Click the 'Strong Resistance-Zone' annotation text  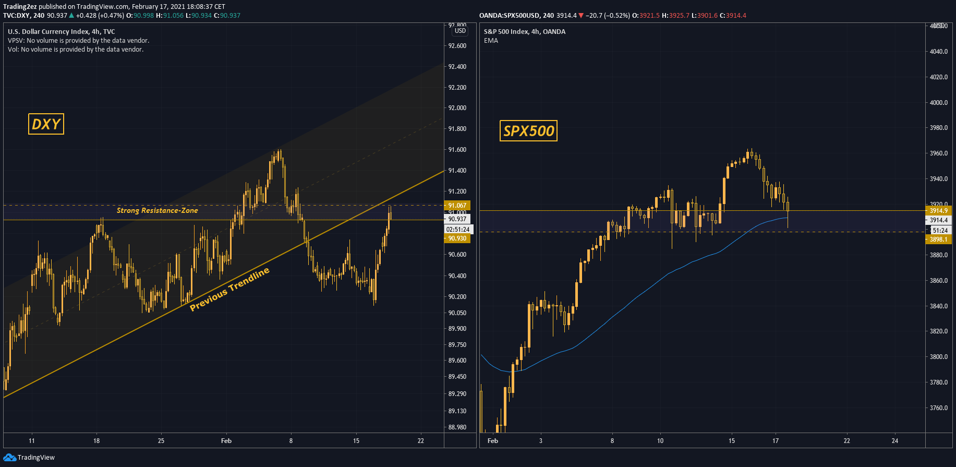pyautogui.click(x=157, y=210)
